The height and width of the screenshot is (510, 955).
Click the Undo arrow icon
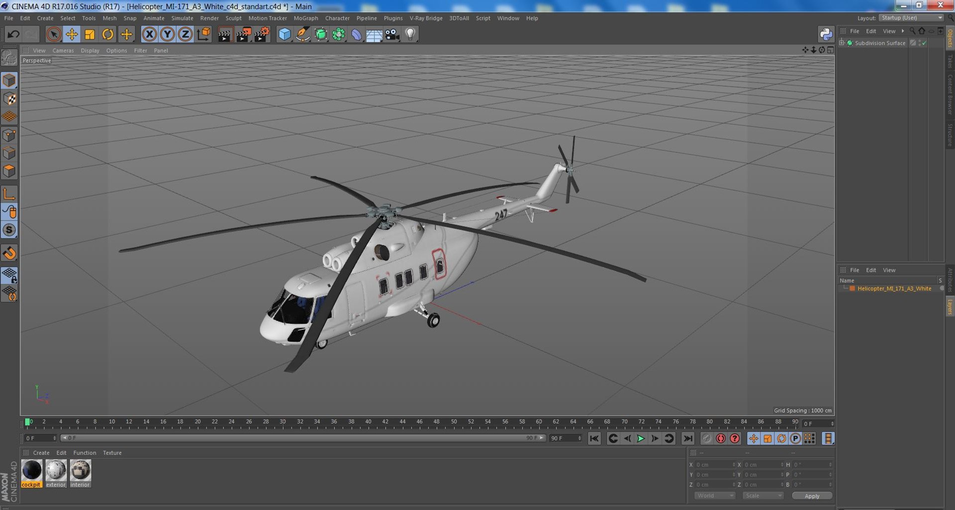13,34
